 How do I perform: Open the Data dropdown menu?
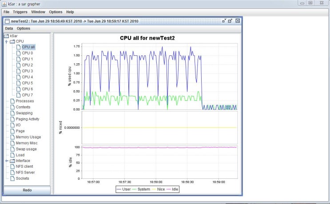pyautogui.click(x=9, y=28)
